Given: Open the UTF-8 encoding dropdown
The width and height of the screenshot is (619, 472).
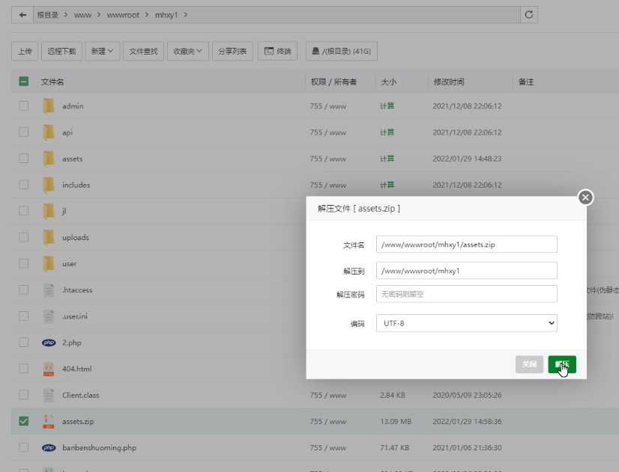Looking at the screenshot, I should click(x=467, y=323).
